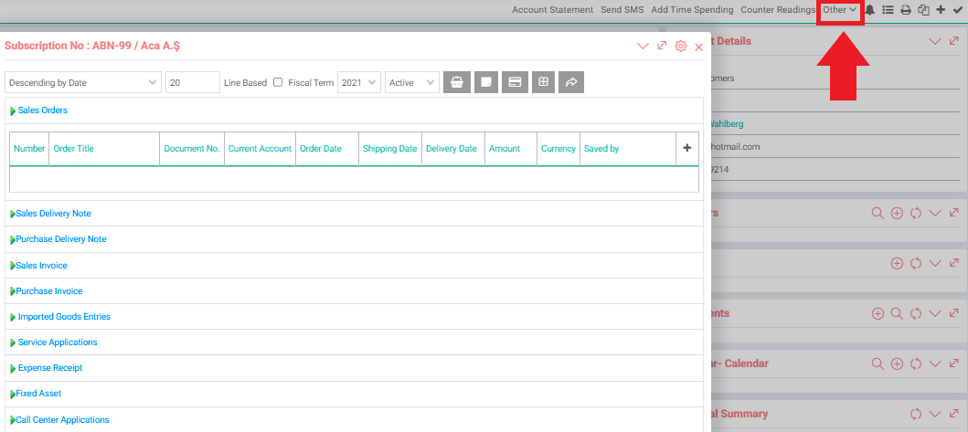Expand subscription popup to full size
This screenshot has width=968, height=432.
pyautogui.click(x=662, y=46)
